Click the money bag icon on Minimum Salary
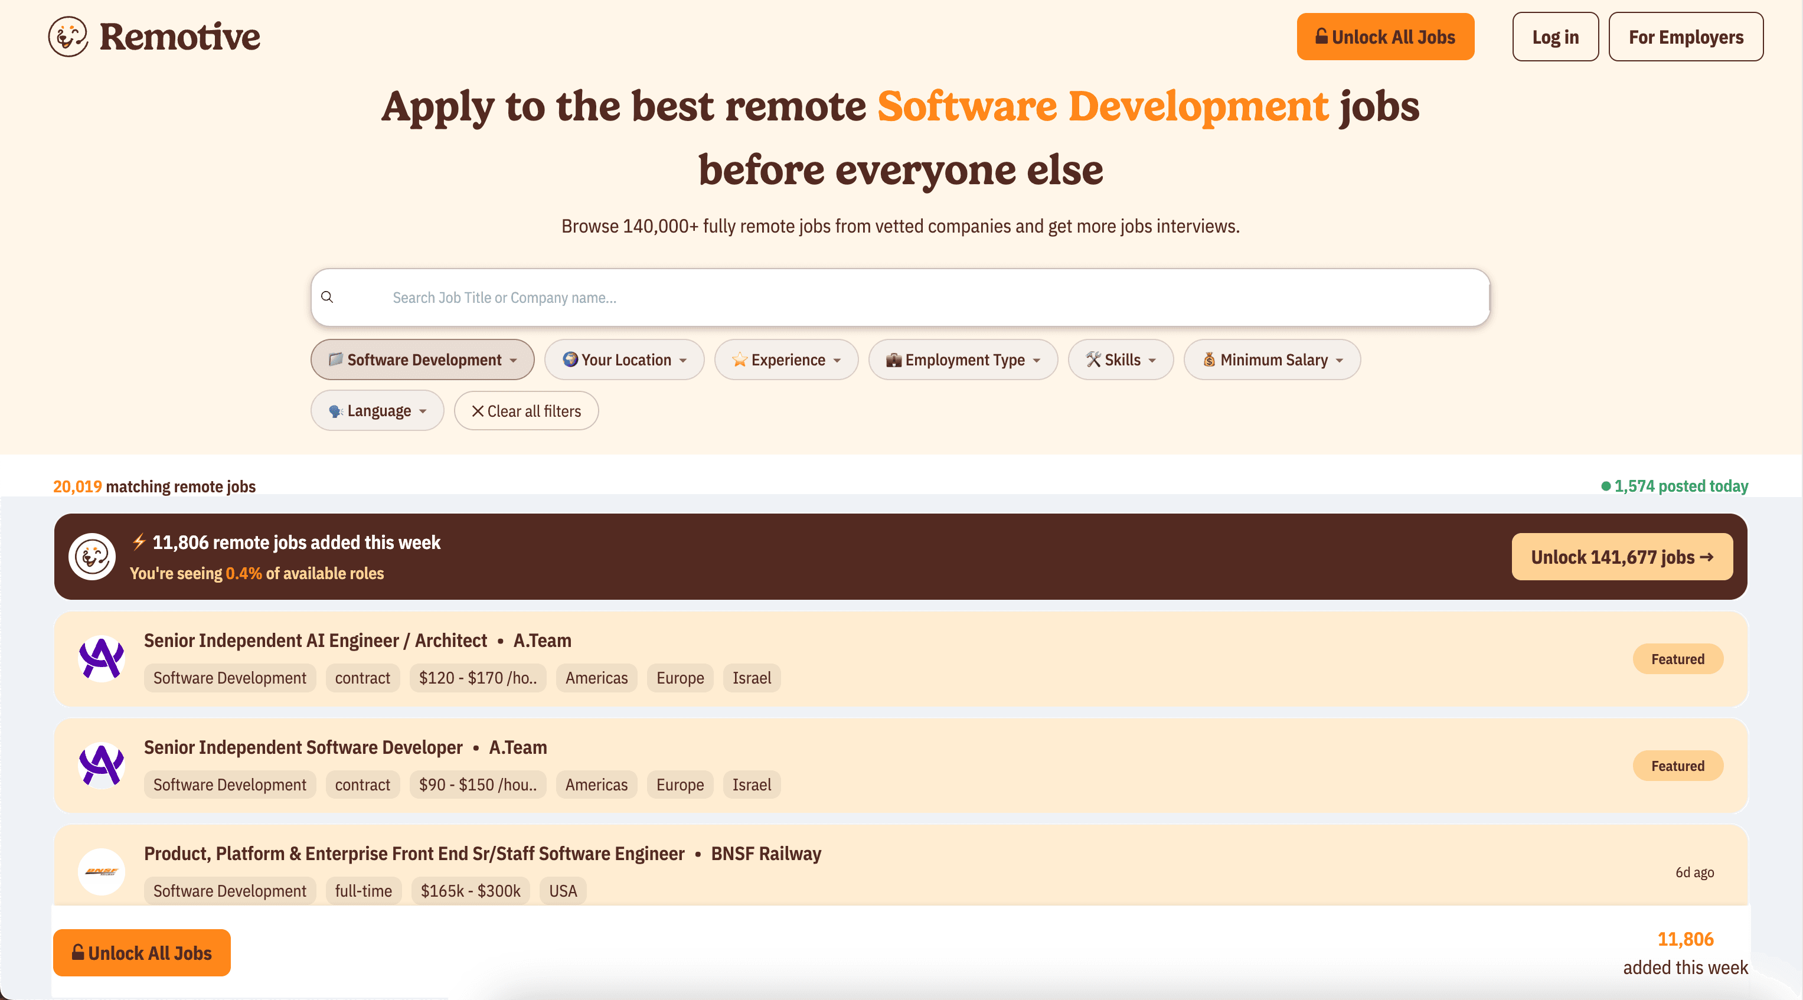The height and width of the screenshot is (1000, 1803). [x=1208, y=360]
